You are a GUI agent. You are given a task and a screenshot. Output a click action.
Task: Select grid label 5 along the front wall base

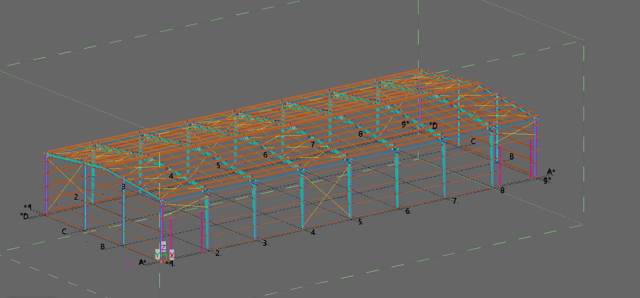[360, 221]
